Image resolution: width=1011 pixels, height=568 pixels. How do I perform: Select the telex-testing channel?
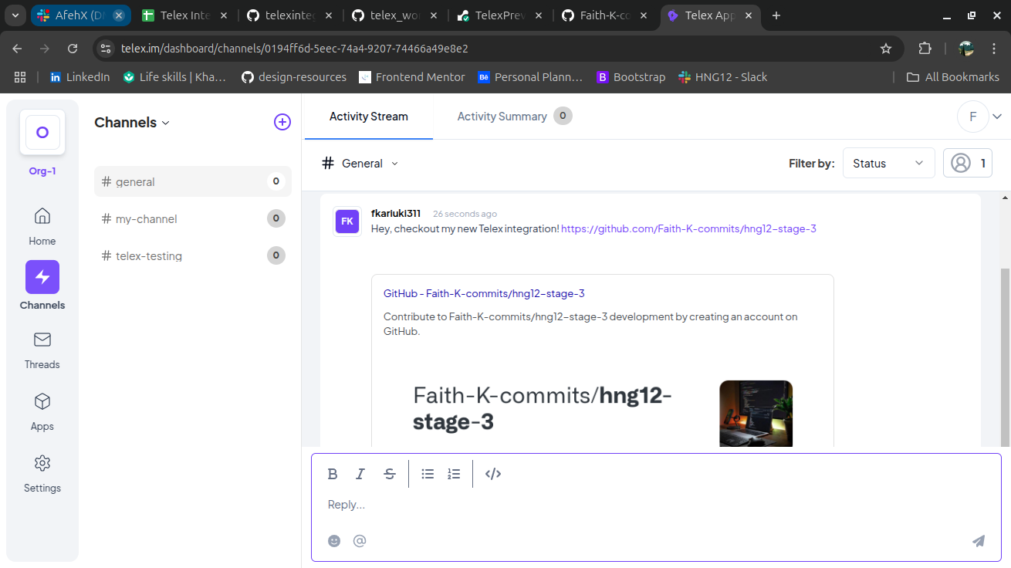pyautogui.click(x=193, y=255)
